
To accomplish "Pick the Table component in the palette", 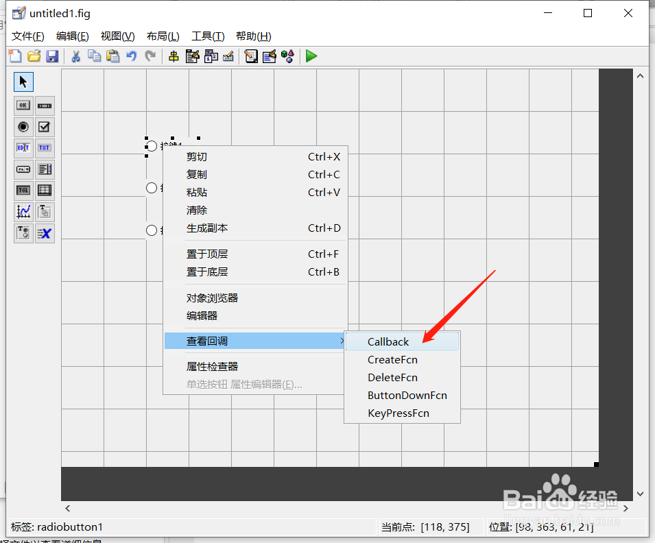I will coord(45,191).
